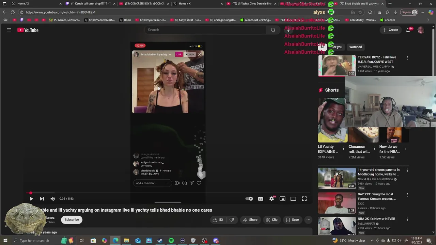
Task: Enter full screen mode
Action: [x=304, y=199]
